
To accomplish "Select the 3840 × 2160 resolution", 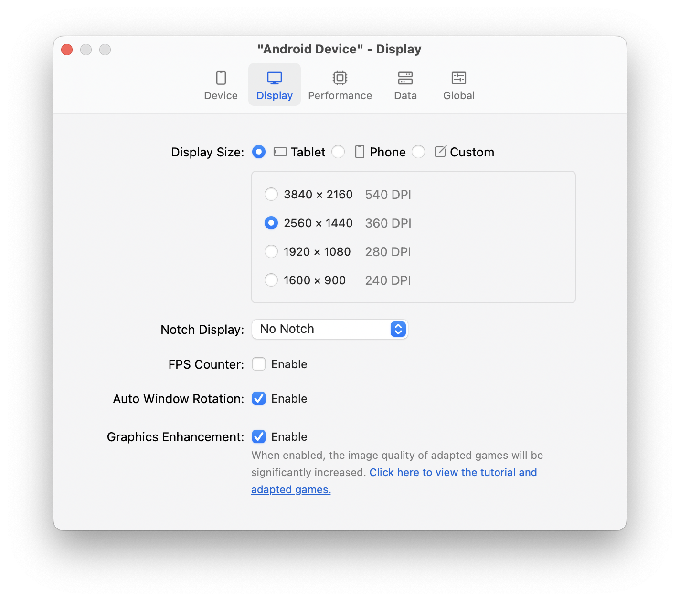I will pyautogui.click(x=271, y=195).
